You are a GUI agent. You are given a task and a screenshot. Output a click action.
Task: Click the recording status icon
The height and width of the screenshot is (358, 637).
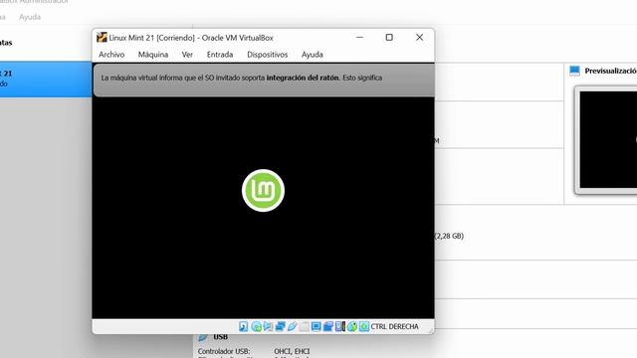pyautogui.click(x=327, y=326)
